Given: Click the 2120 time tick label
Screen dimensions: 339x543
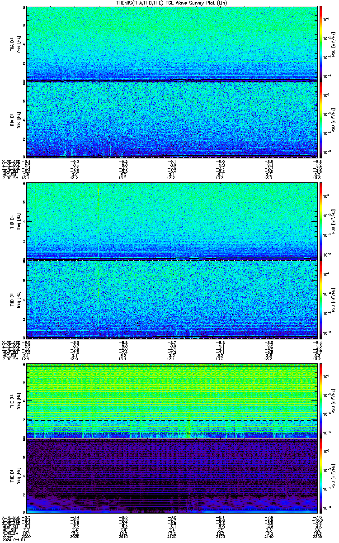Looking at the screenshot, I should tap(220, 536).
